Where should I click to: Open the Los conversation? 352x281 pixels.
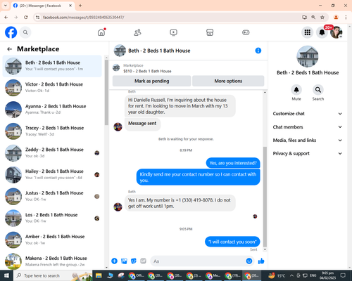[52, 218]
